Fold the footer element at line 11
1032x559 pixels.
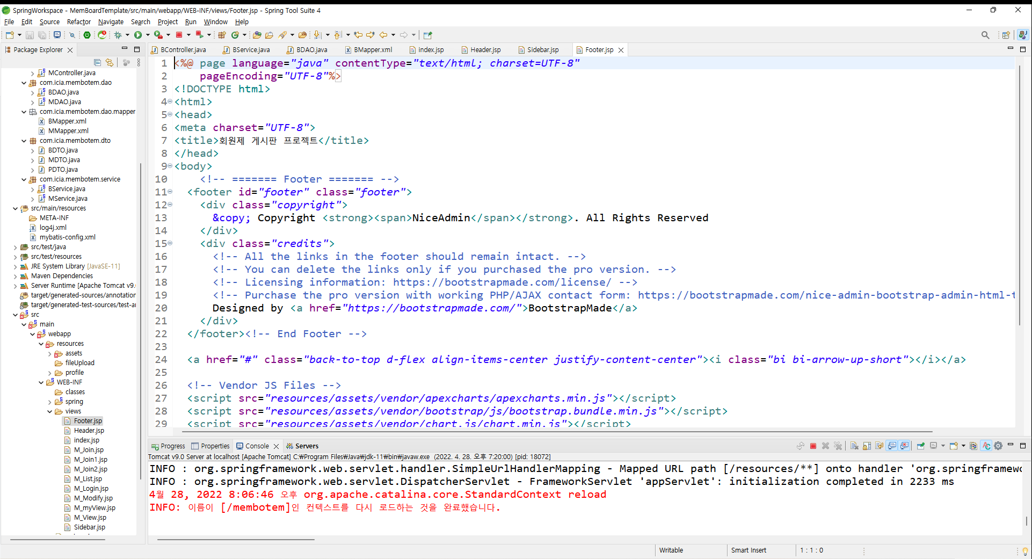170,192
